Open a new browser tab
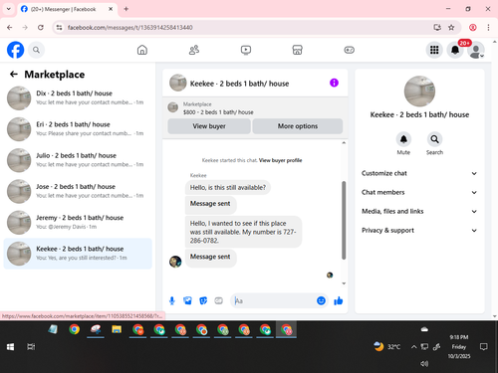The height and width of the screenshot is (373, 498). (125, 9)
